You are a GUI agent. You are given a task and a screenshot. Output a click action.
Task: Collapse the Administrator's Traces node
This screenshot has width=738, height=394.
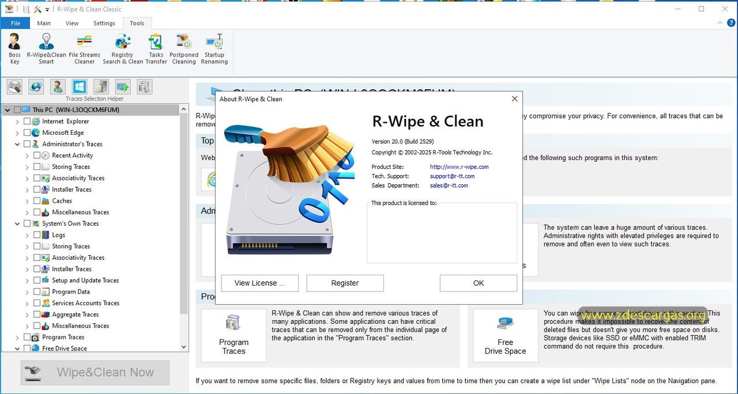17,144
